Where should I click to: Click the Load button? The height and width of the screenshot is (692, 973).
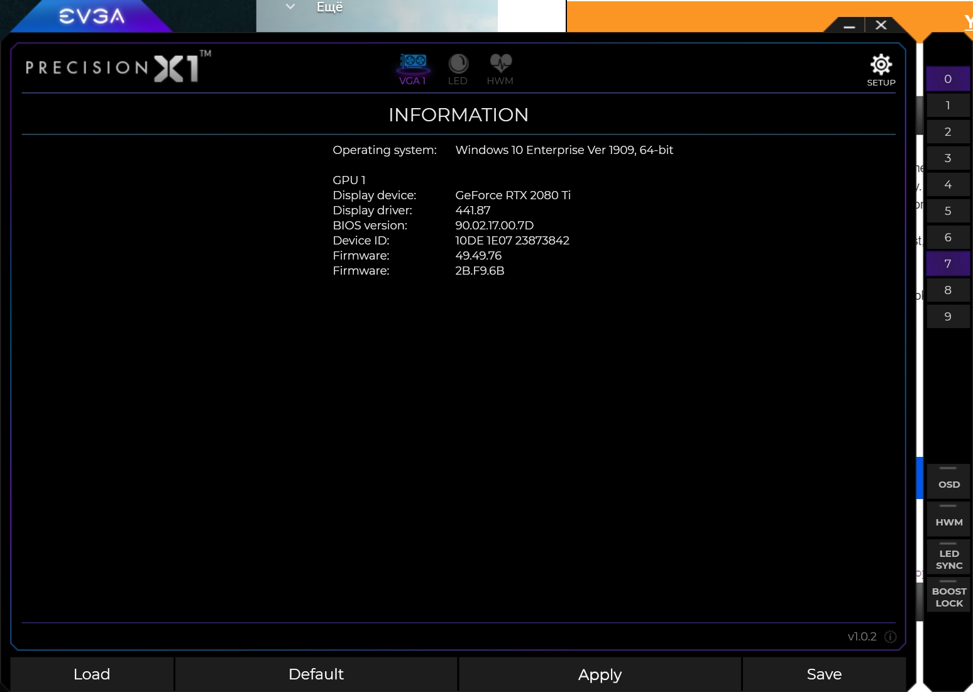tap(92, 674)
